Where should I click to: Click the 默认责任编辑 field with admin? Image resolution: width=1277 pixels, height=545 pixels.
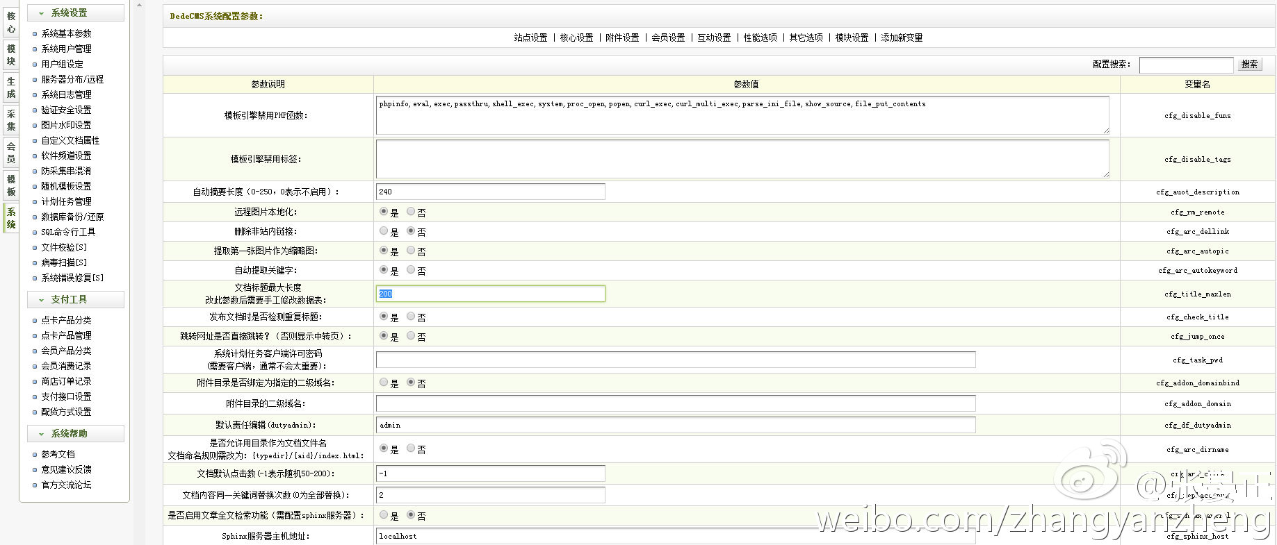tap(676, 425)
